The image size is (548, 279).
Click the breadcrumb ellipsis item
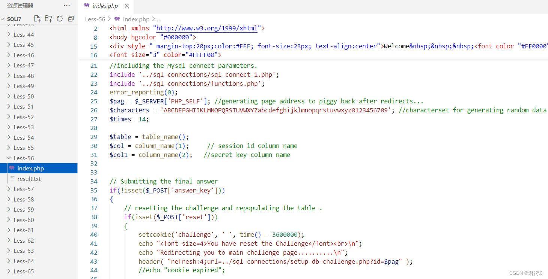tap(159, 19)
